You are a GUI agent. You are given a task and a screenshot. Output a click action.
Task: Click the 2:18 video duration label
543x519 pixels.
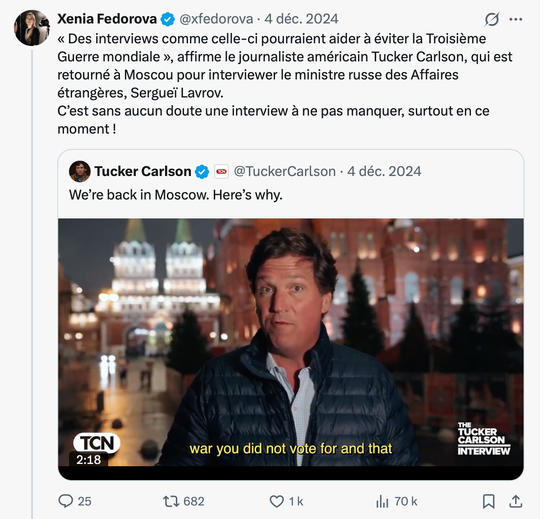click(88, 459)
